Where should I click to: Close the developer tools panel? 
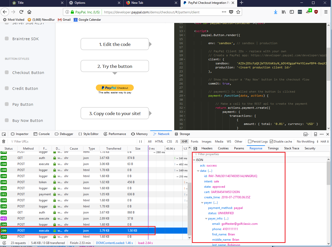328,134
